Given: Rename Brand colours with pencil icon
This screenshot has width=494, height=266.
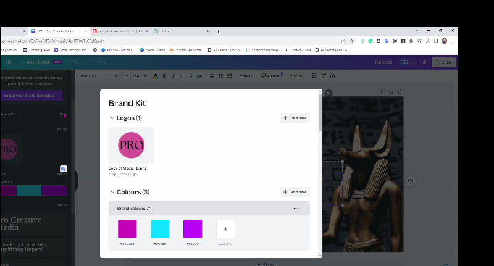Looking at the screenshot, I should point(148,208).
